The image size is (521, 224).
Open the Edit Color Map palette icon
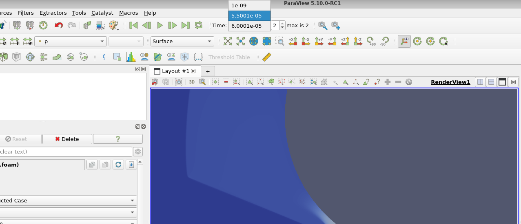[113, 25]
